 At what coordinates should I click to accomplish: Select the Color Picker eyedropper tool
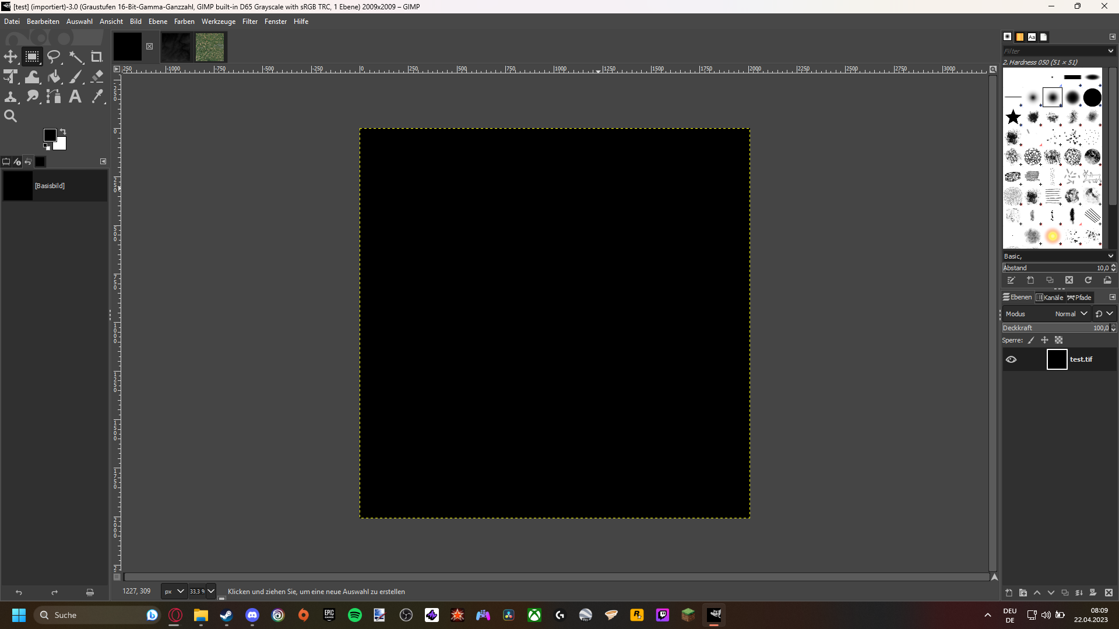tap(97, 97)
